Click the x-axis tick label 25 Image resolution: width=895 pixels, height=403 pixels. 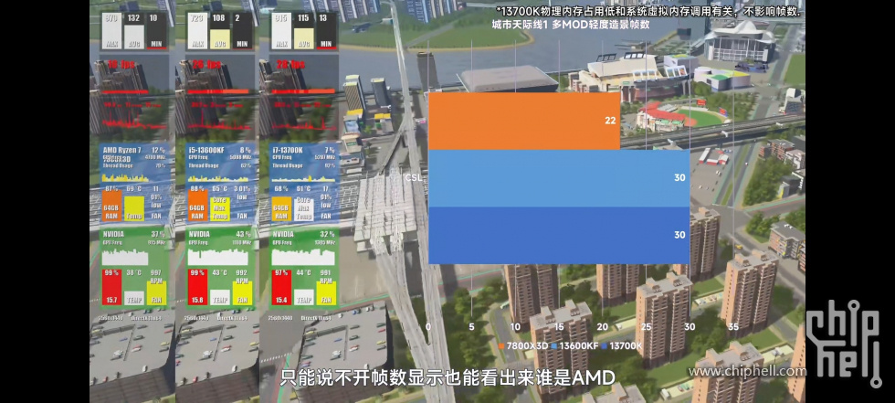(x=647, y=327)
